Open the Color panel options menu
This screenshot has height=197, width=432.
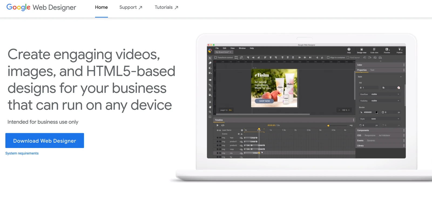coord(404,65)
